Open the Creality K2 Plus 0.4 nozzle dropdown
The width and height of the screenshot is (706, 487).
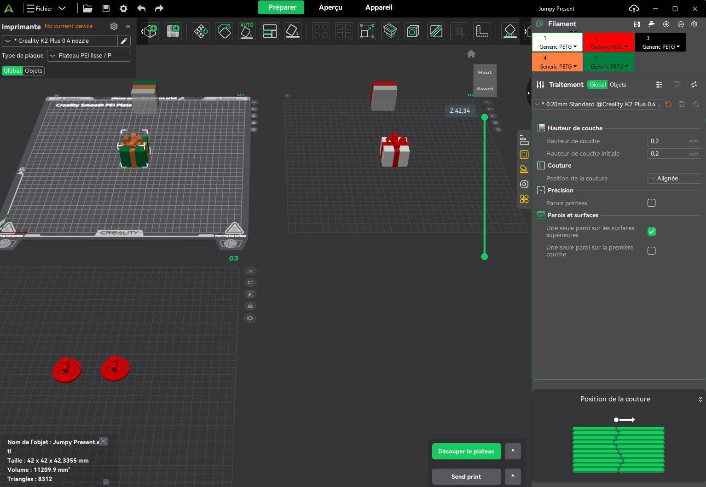point(60,41)
